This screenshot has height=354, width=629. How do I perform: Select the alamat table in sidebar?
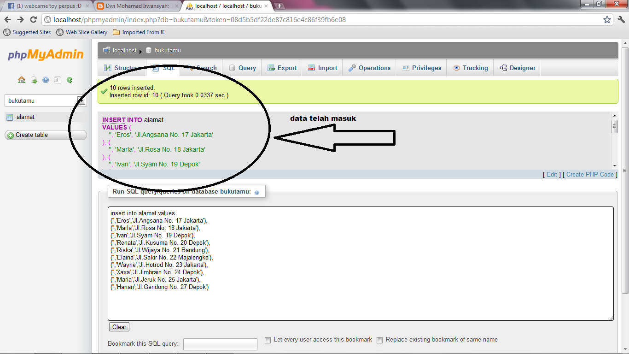tap(26, 117)
